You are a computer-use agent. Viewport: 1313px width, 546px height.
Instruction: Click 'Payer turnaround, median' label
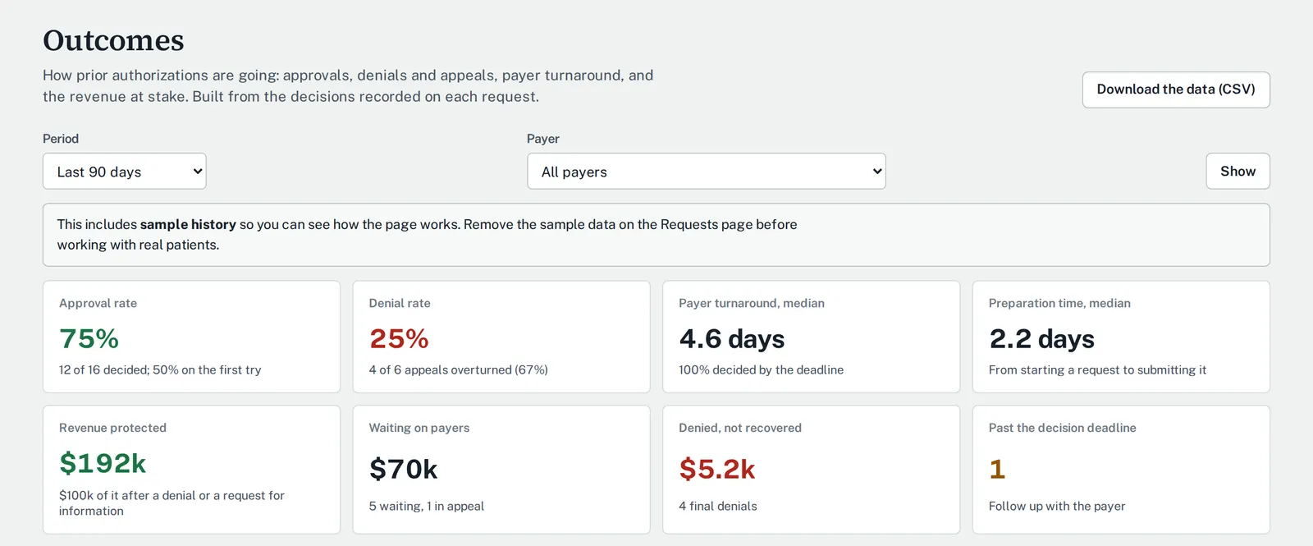[x=751, y=303]
